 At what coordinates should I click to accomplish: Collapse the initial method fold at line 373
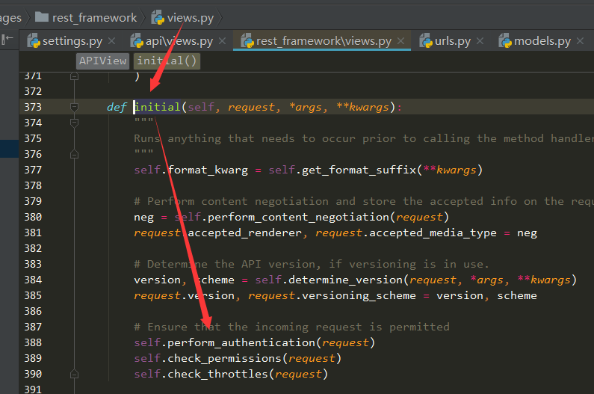point(74,108)
